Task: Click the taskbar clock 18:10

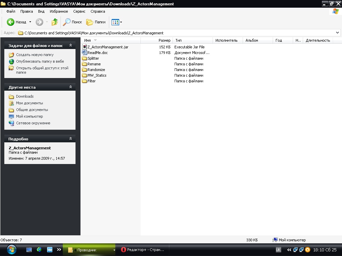Action: click(x=325, y=250)
